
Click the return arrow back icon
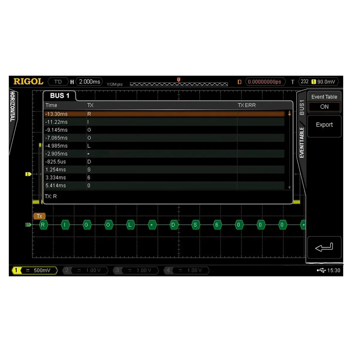324,247
